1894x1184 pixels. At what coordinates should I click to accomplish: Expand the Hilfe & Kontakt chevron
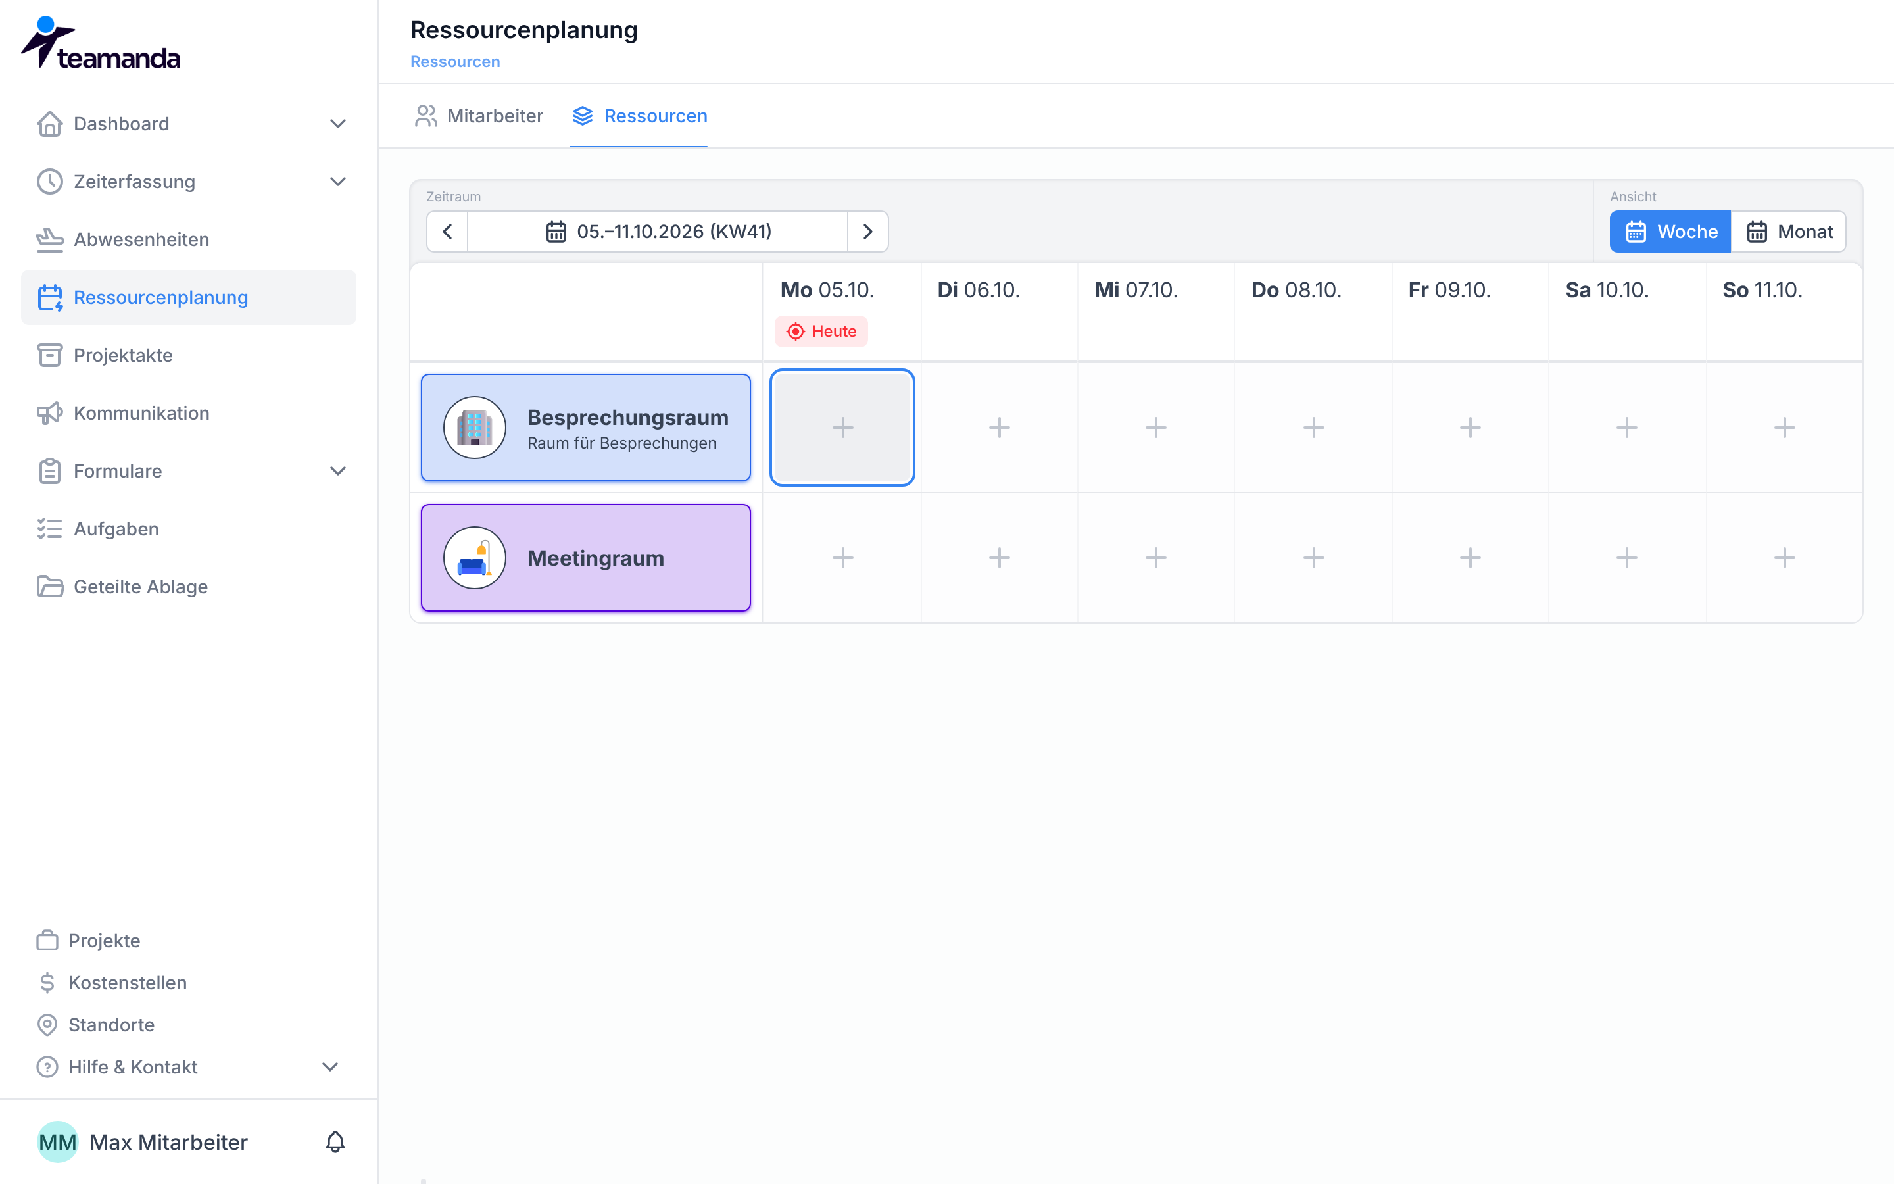(330, 1068)
